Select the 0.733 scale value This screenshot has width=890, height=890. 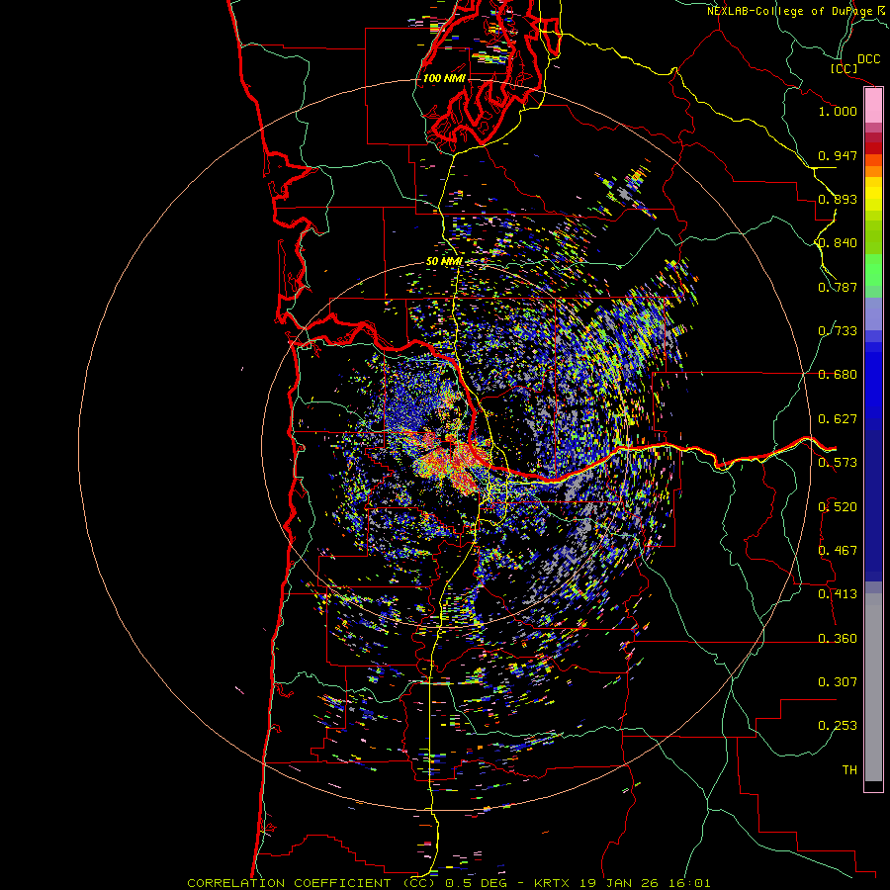838,331
